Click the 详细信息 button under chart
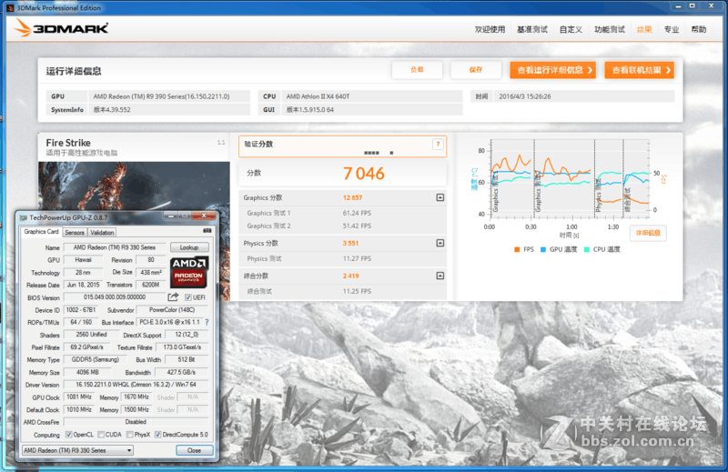This screenshot has height=472, width=728. [x=648, y=233]
